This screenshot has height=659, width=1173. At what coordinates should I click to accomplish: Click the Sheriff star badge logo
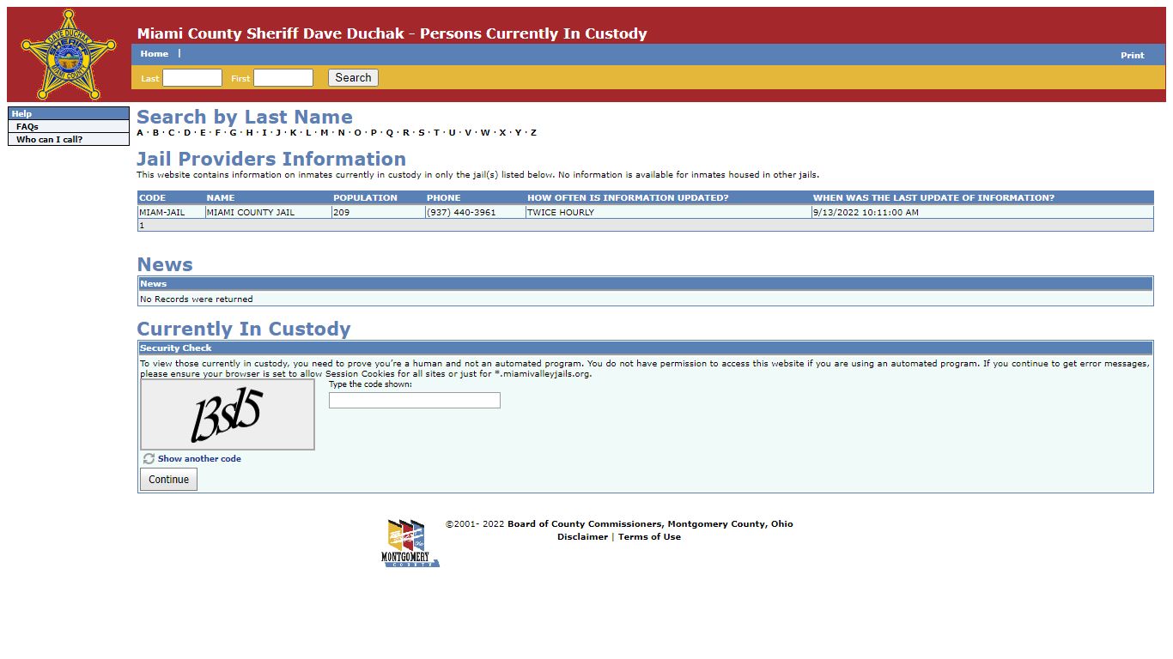[69, 55]
